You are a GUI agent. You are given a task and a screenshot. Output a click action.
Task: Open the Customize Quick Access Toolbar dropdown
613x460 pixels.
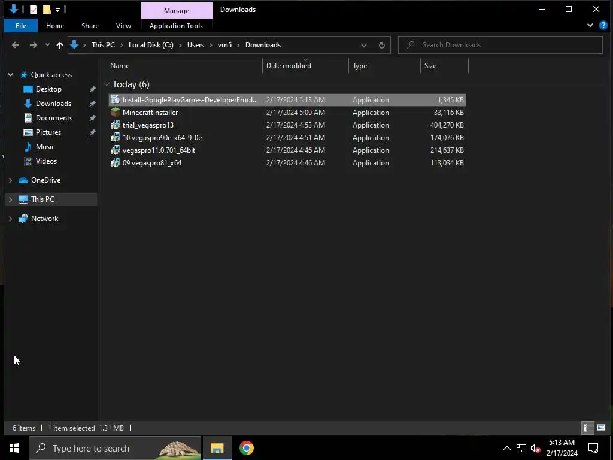pos(57,10)
